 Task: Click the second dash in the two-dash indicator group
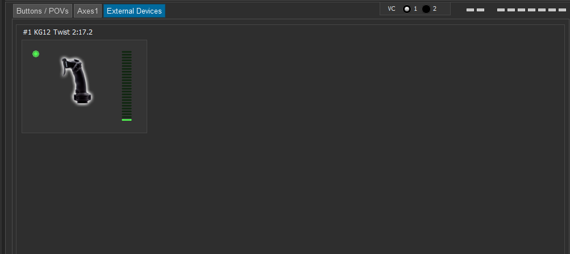click(x=481, y=10)
